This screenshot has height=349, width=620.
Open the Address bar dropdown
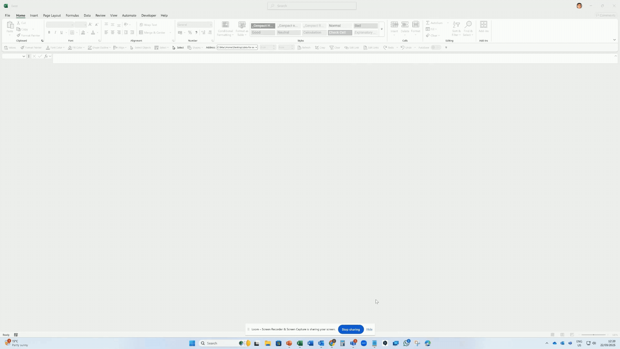[255, 47]
